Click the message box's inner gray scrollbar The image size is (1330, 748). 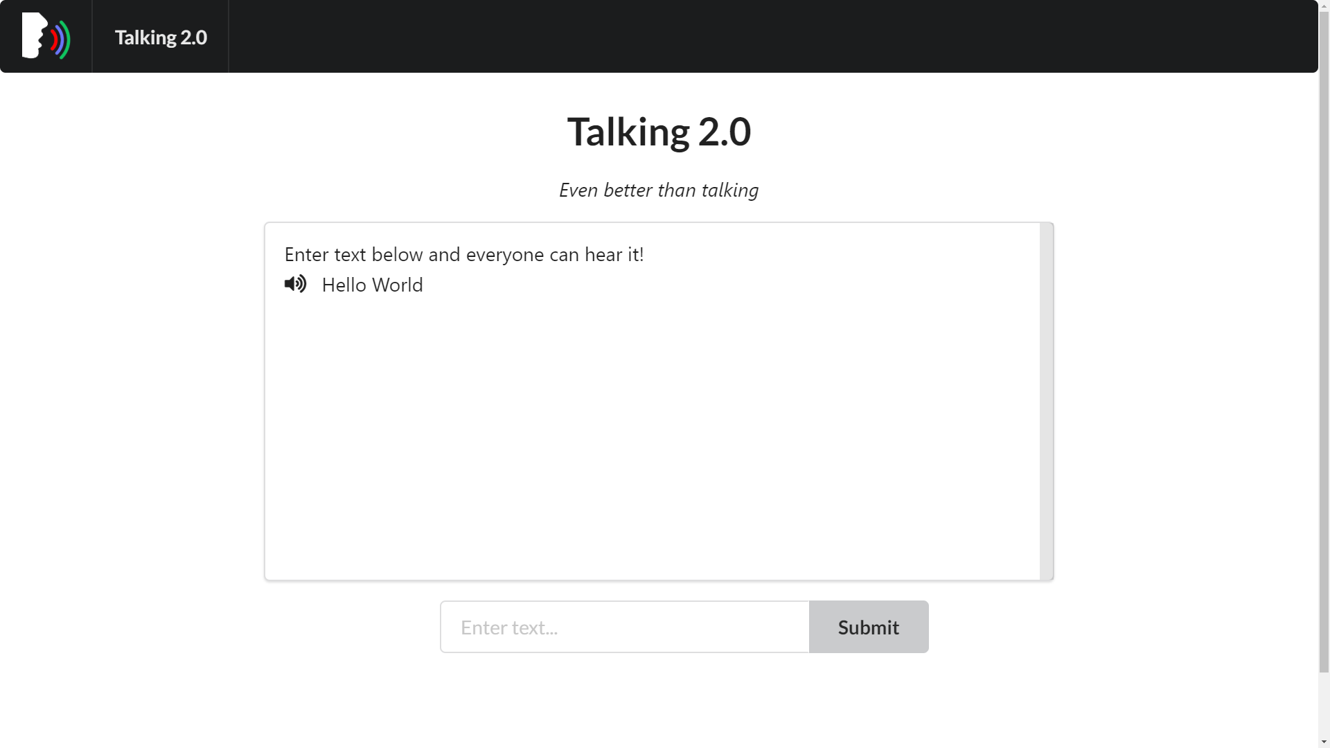(x=1046, y=401)
